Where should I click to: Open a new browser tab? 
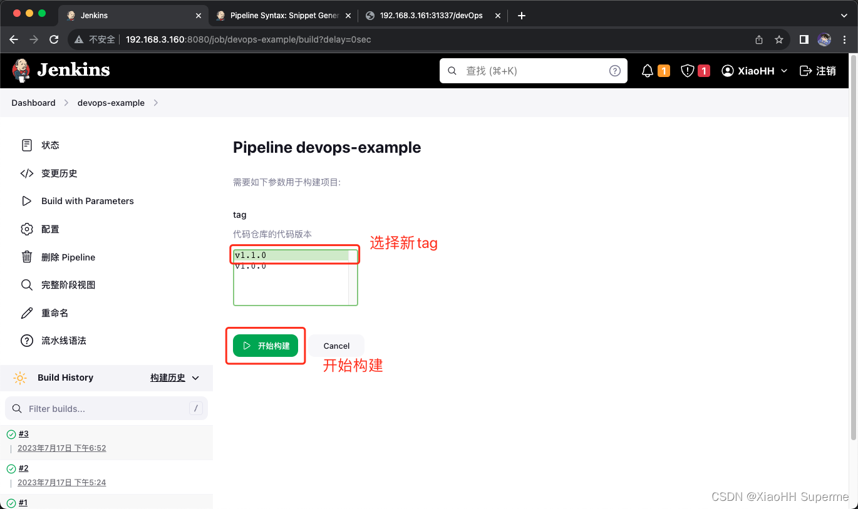(522, 15)
